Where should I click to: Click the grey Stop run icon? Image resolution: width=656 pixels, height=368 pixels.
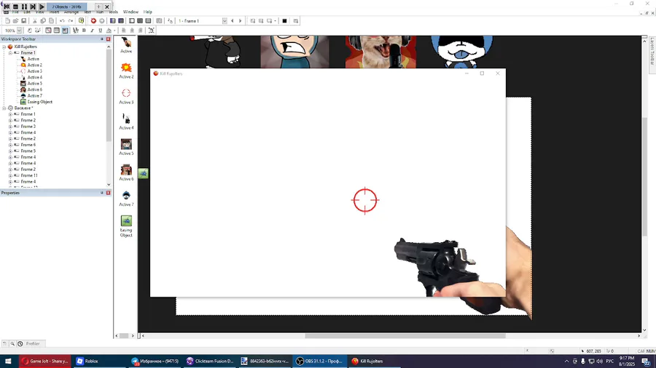click(101, 21)
